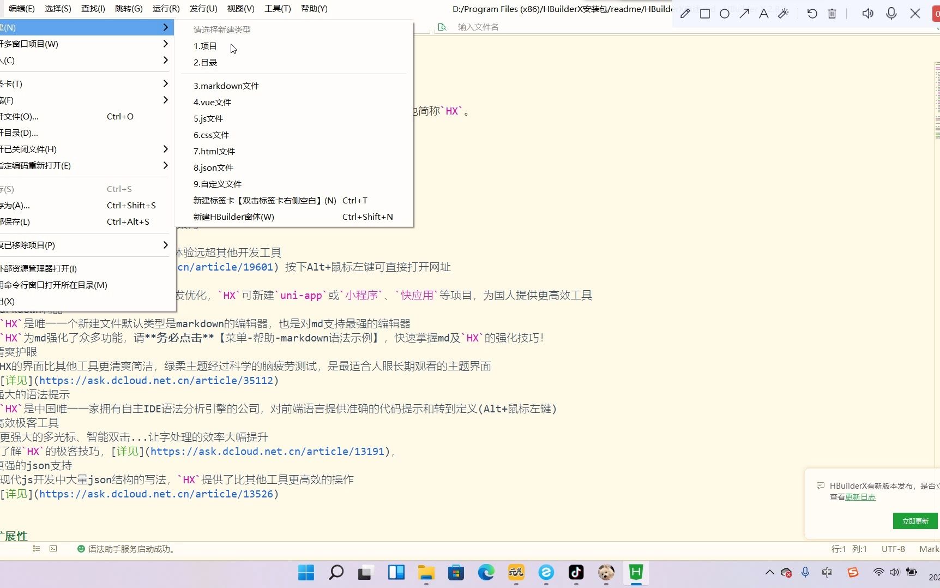Open the TikTok app in taskbar
Viewport: 940px width, 588px height.
[x=576, y=572]
